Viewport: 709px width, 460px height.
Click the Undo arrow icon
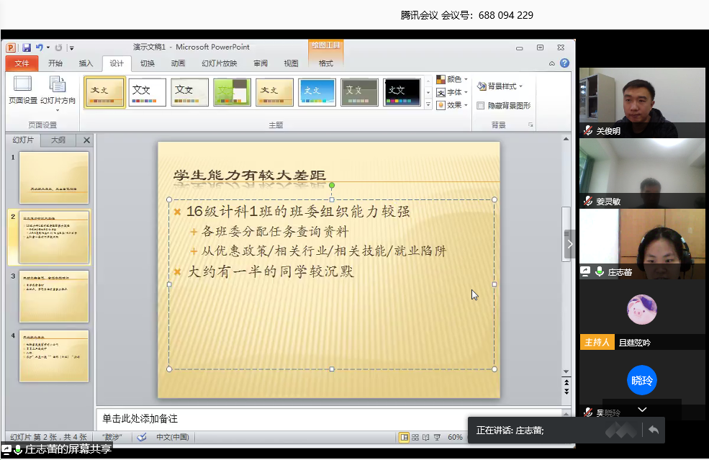39,48
